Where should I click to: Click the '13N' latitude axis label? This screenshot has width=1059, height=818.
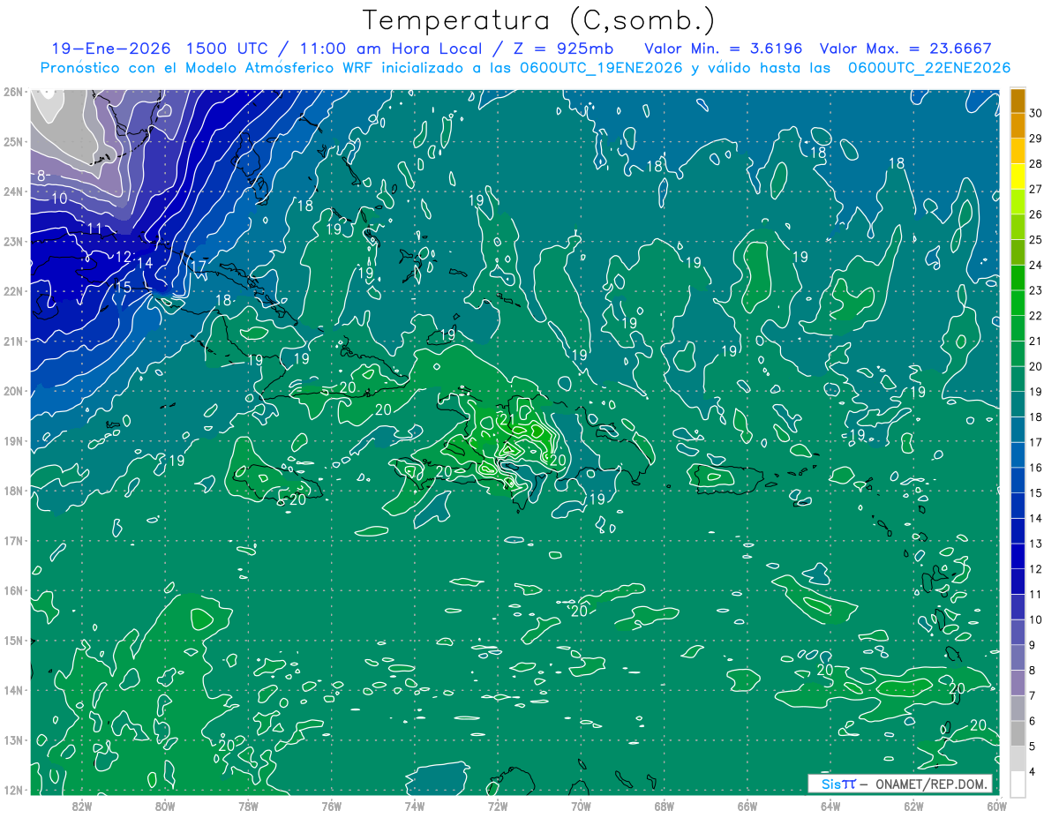12,739
